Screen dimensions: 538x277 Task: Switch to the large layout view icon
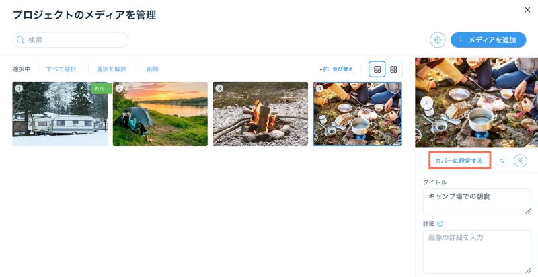(377, 69)
